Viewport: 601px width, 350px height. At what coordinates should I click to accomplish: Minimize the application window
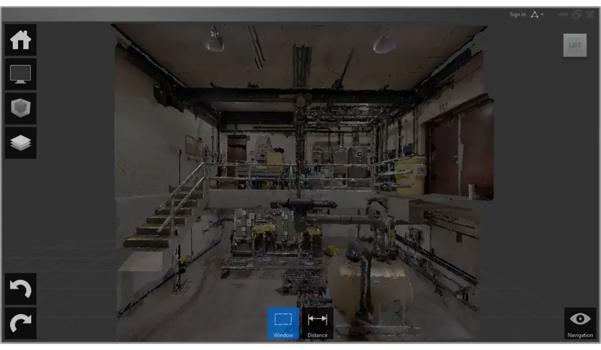coord(563,14)
